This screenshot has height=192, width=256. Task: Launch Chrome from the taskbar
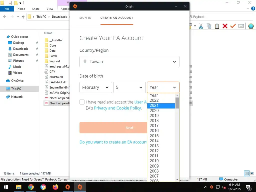[x=31, y=187]
